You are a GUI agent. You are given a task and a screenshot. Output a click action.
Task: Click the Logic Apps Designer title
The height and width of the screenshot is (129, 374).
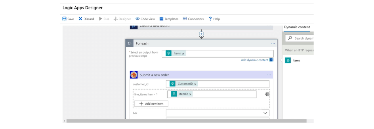click(83, 8)
